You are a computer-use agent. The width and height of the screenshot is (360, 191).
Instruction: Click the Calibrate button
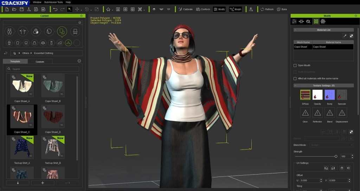click(186, 9)
